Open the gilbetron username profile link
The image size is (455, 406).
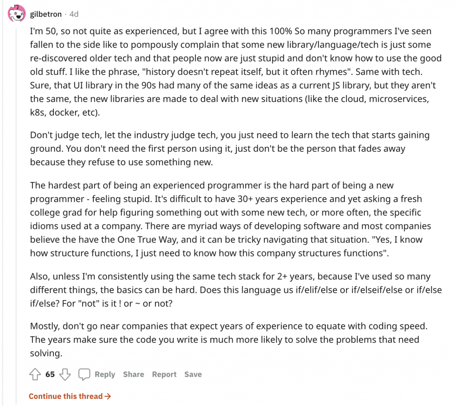(46, 14)
